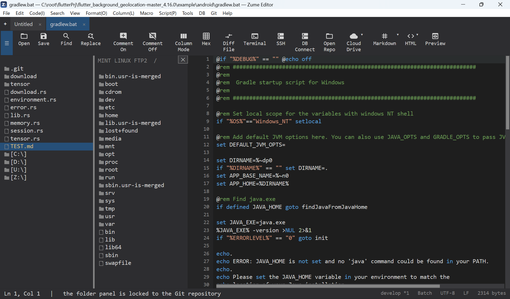Expand the etc folder on FTP
The width and height of the screenshot is (510, 299).
click(x=107, y=107)
